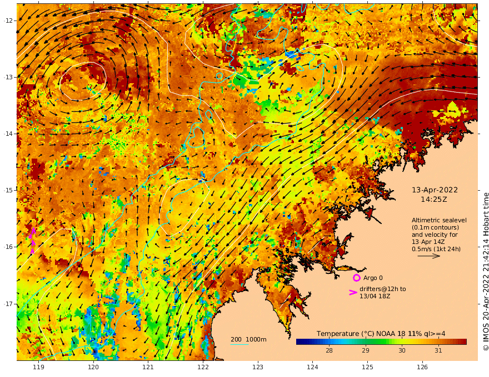Click the 'drifters@12h to' legend label
This screenshot has width=489, height=377.
pos(383,289)
